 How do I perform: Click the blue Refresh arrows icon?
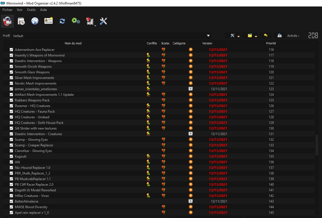62,21
